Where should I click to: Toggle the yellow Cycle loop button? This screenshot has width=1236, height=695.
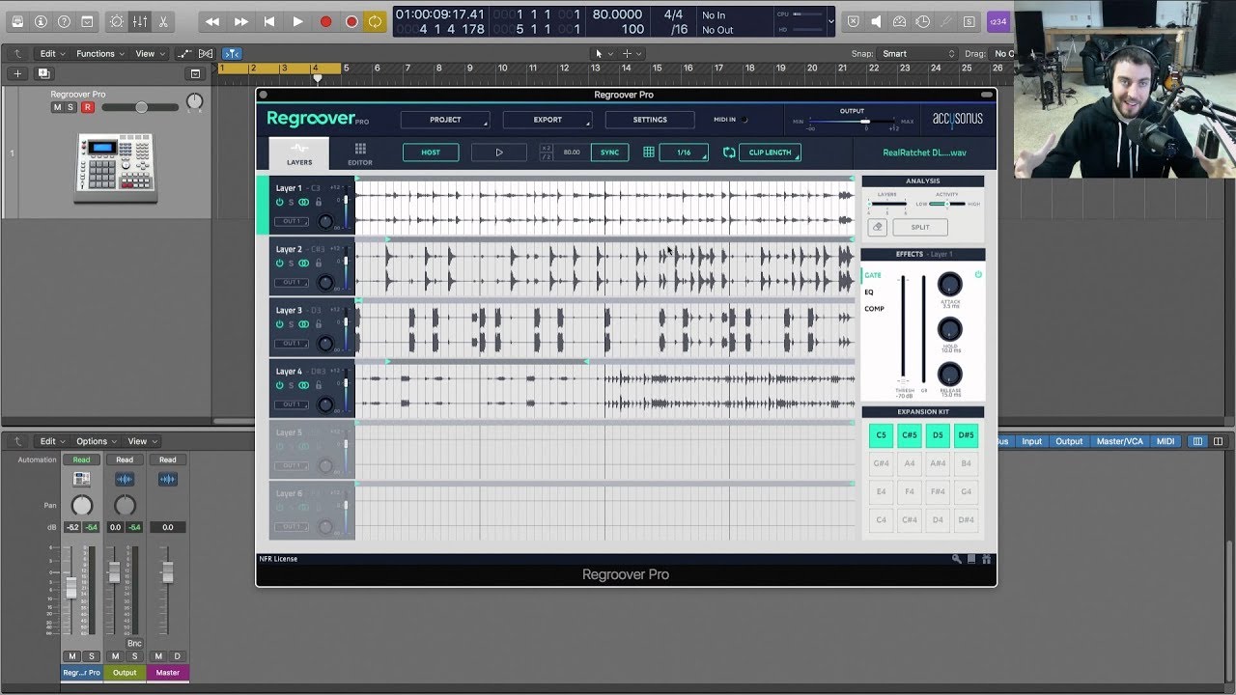click(x=375, y=21)
